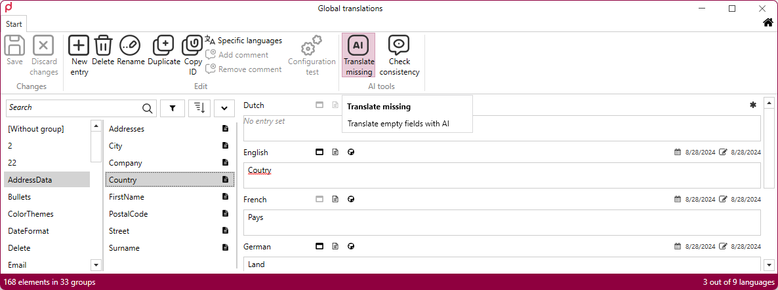Viewport: 778px width, 290px height.
Task: Select the Addresses entry
Action: [170, 129]
